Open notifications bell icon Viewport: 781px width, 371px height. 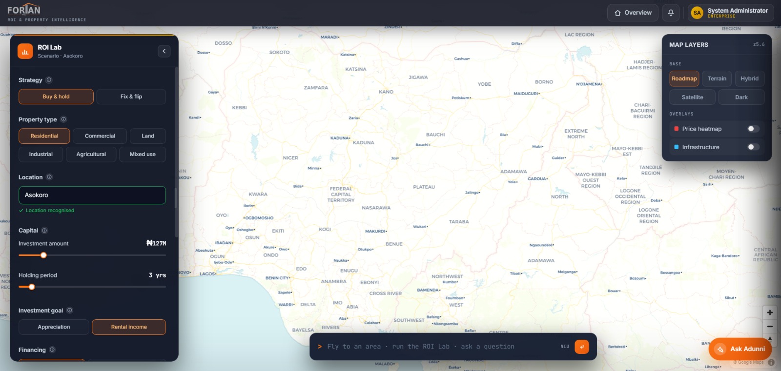click(x=671, y=13)
